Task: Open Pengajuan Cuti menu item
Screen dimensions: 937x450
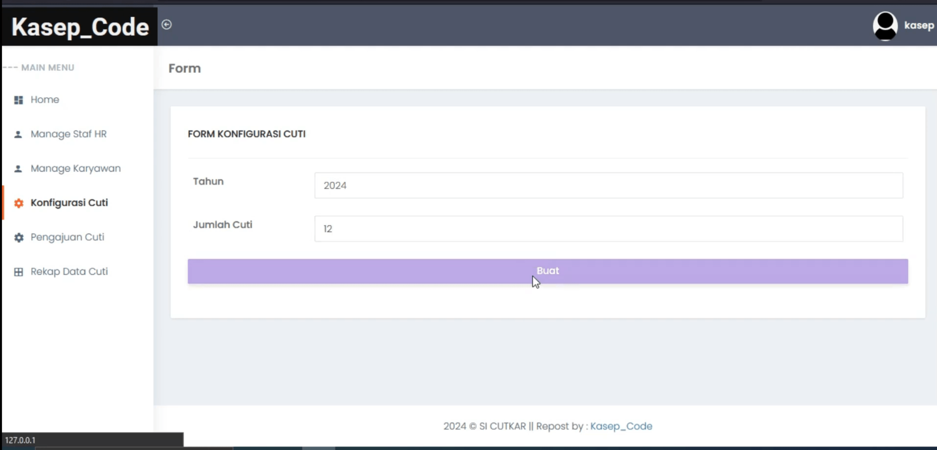Action: 68,237
